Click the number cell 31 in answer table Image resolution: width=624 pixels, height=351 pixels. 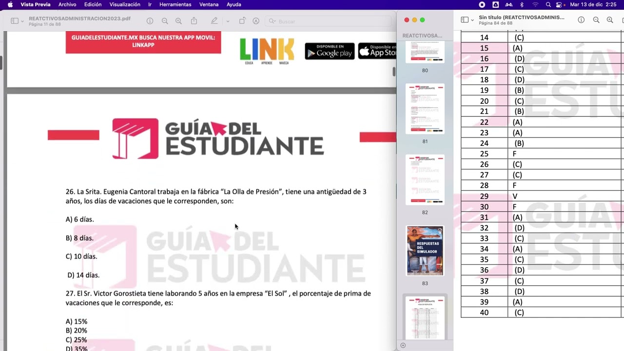point(484,217)
